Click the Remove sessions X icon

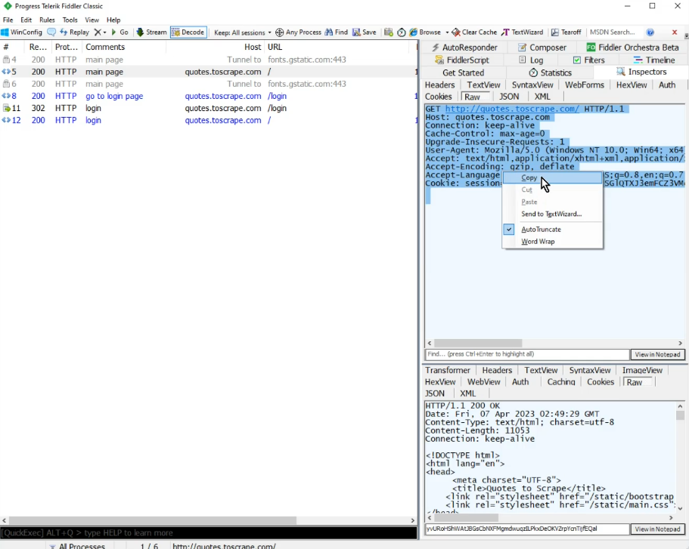pos(98,32)
